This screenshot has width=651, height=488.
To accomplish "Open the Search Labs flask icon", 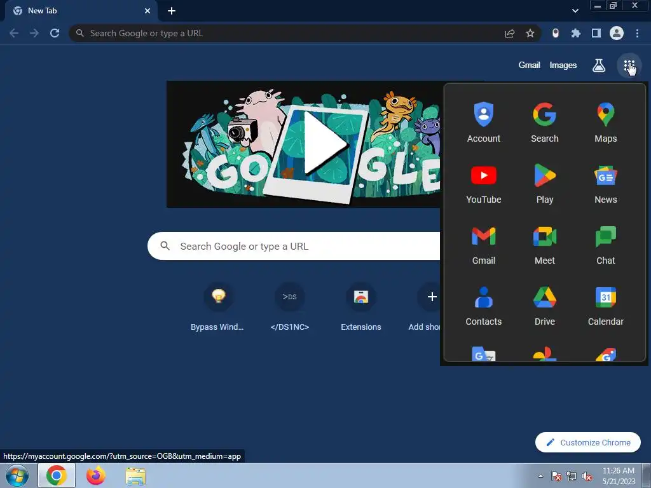I will pyautogui.click(x=598, y=65).
